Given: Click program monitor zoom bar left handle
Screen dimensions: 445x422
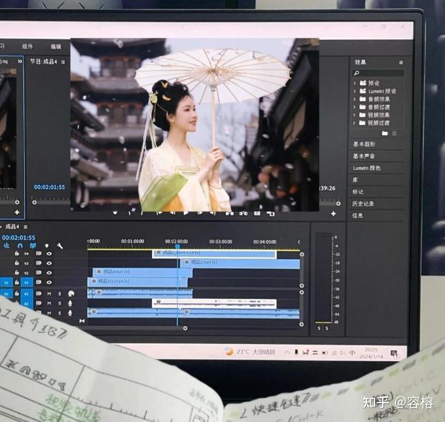Looking at the screenshot, I should point(35,202).
